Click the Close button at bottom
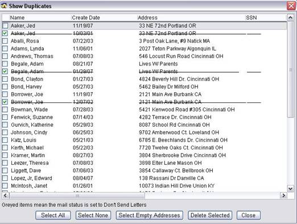297x224 pixels. coord(249,215)
